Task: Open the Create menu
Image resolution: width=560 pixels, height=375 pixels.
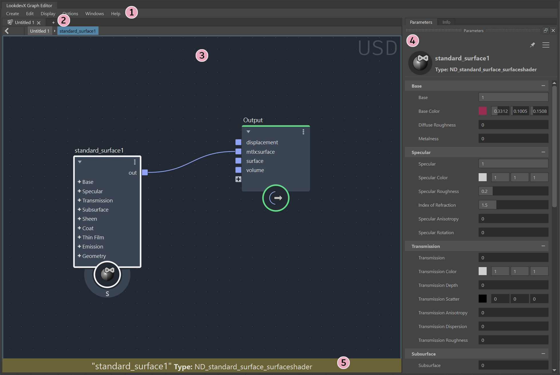Action: pos(12,13)
